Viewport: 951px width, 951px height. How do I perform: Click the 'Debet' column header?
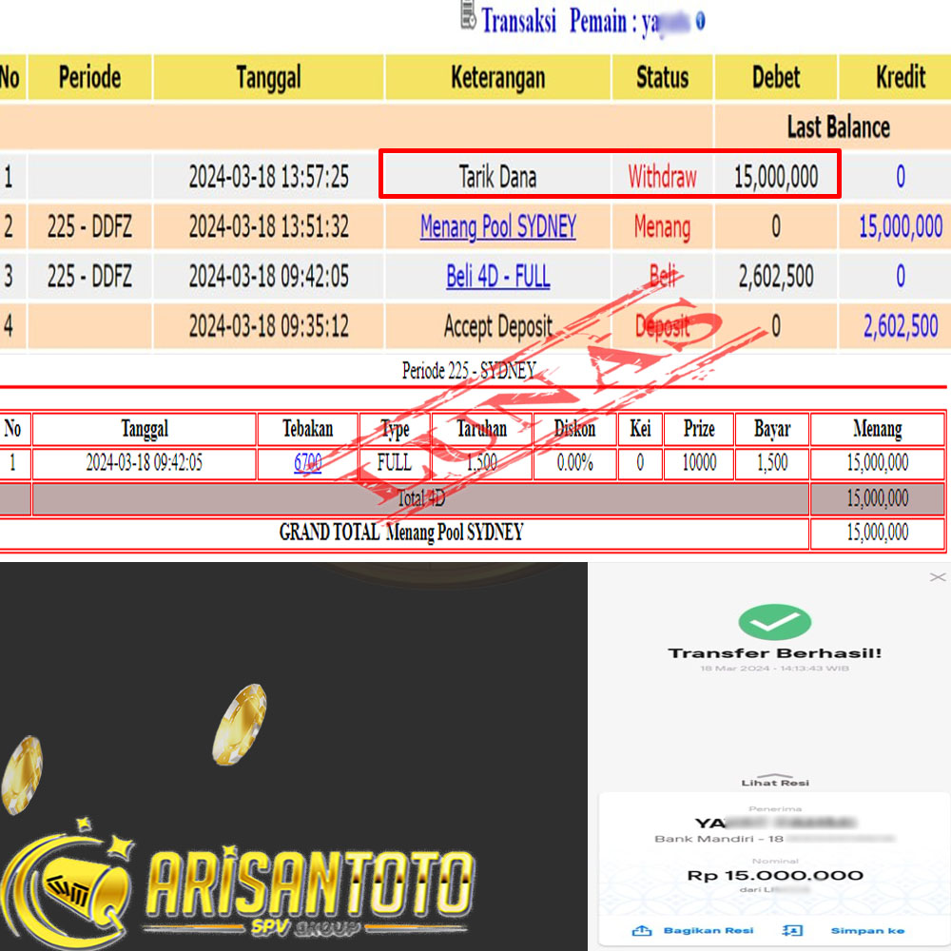point(776,78)
